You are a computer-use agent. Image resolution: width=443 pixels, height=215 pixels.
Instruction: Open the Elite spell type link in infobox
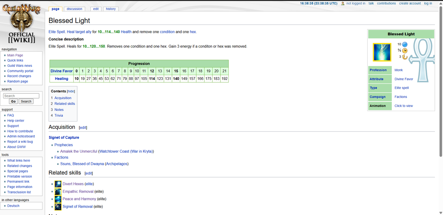[x=401, y=88]
